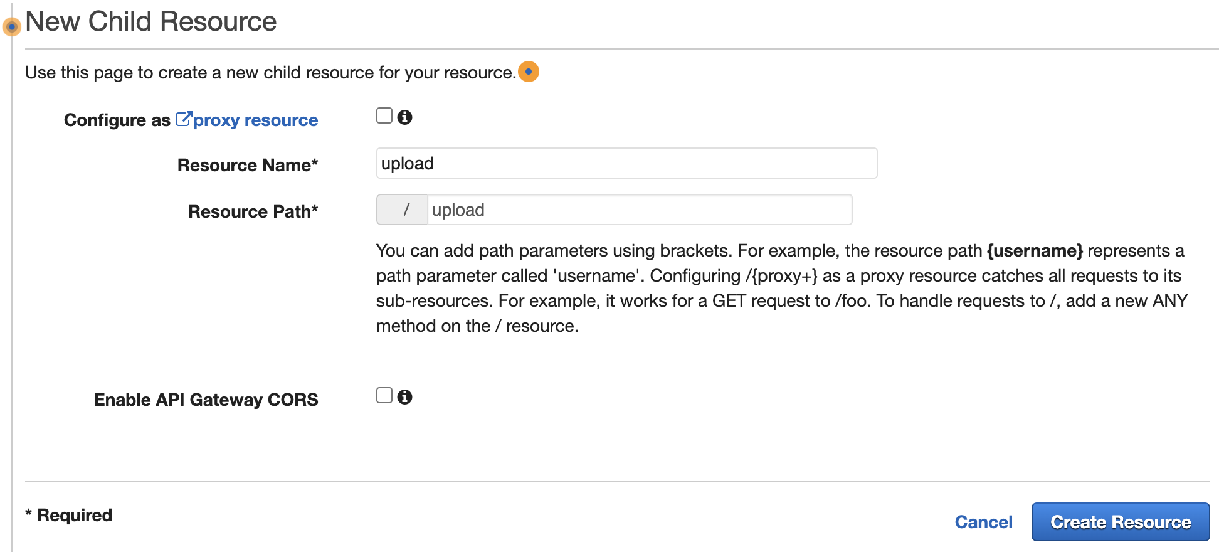The image size is (1219, 552).
Task: Select the word upload in Resource Name
Action: [406, 163]
